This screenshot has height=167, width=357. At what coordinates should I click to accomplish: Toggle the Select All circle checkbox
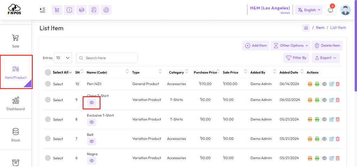tap(48, 72)
